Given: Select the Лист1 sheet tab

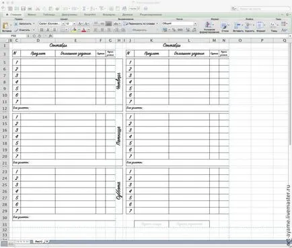Looking at the screenshot, I should [x=39, y=241].
